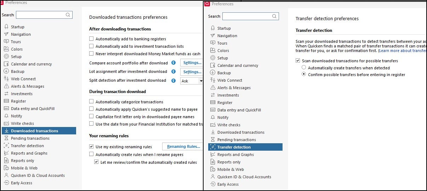
Task: Select Mobile & Web in right window list
Action: 230,169
